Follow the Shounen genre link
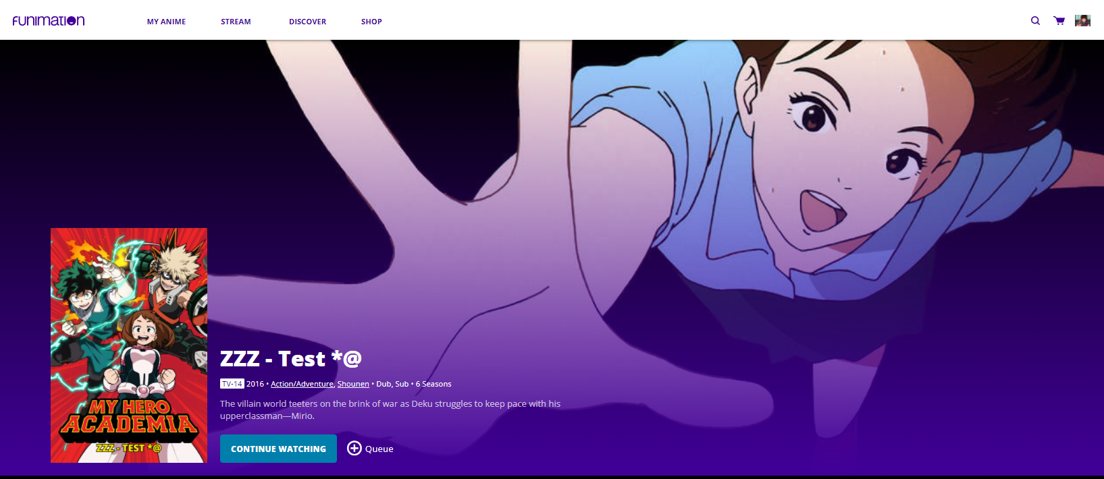This screenshot has width=1104, height=479. (x=353, y=384)
